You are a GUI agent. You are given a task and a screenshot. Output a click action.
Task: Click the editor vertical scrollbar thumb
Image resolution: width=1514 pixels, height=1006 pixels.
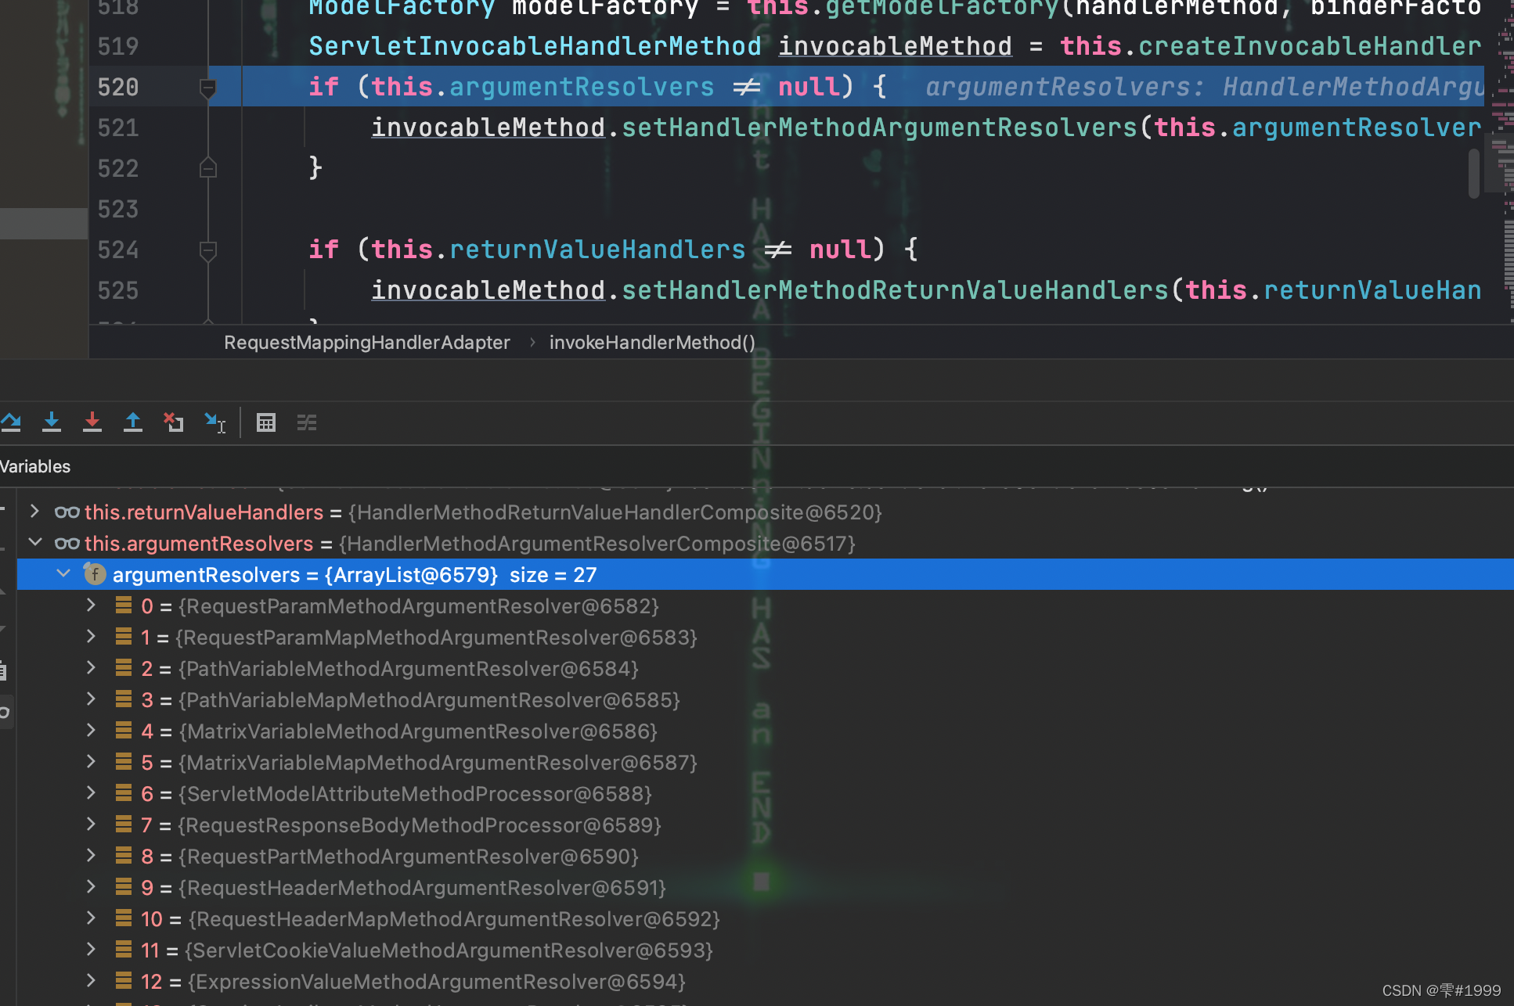(x=1474, y=172)
